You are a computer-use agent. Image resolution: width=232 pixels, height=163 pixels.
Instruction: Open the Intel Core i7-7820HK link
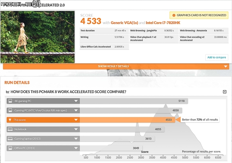coord(163,23)
